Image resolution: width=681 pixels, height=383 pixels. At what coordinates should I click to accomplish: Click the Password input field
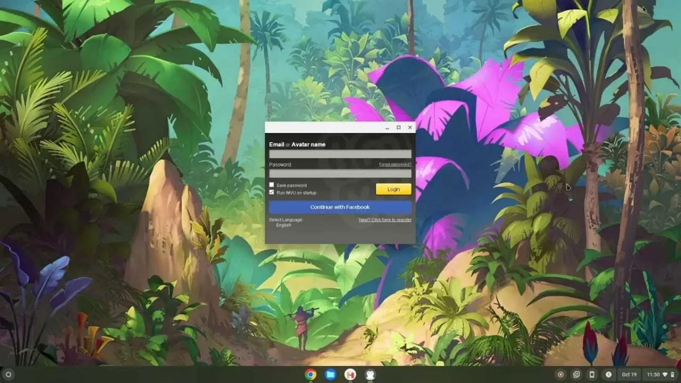tap(340, 173)
